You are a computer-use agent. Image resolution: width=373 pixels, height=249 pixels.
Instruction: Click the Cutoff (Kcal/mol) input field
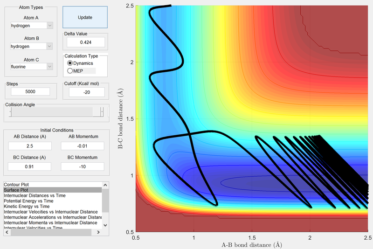87,92
